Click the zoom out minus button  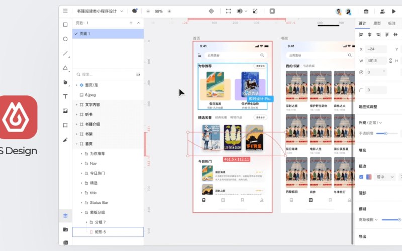click(x=148, y=11)
